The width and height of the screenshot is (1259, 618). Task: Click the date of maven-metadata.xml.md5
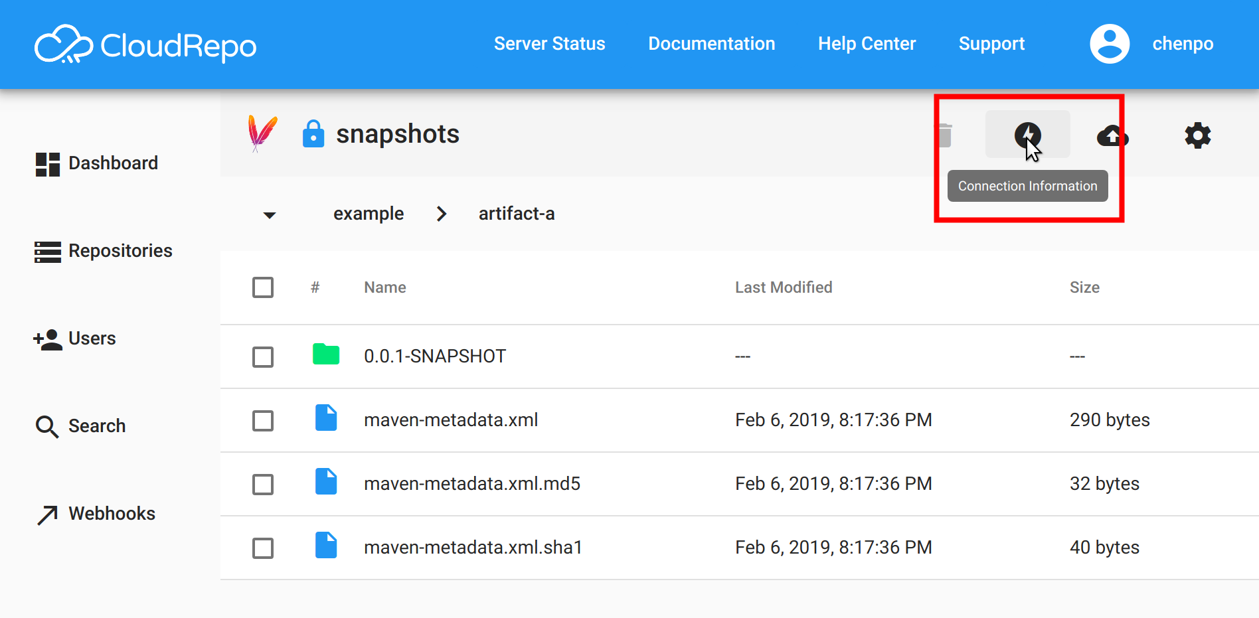pyautogui.click(x=833, y=484)
